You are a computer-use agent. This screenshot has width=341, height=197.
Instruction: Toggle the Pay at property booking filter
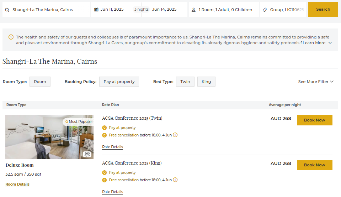pos(119,82)
